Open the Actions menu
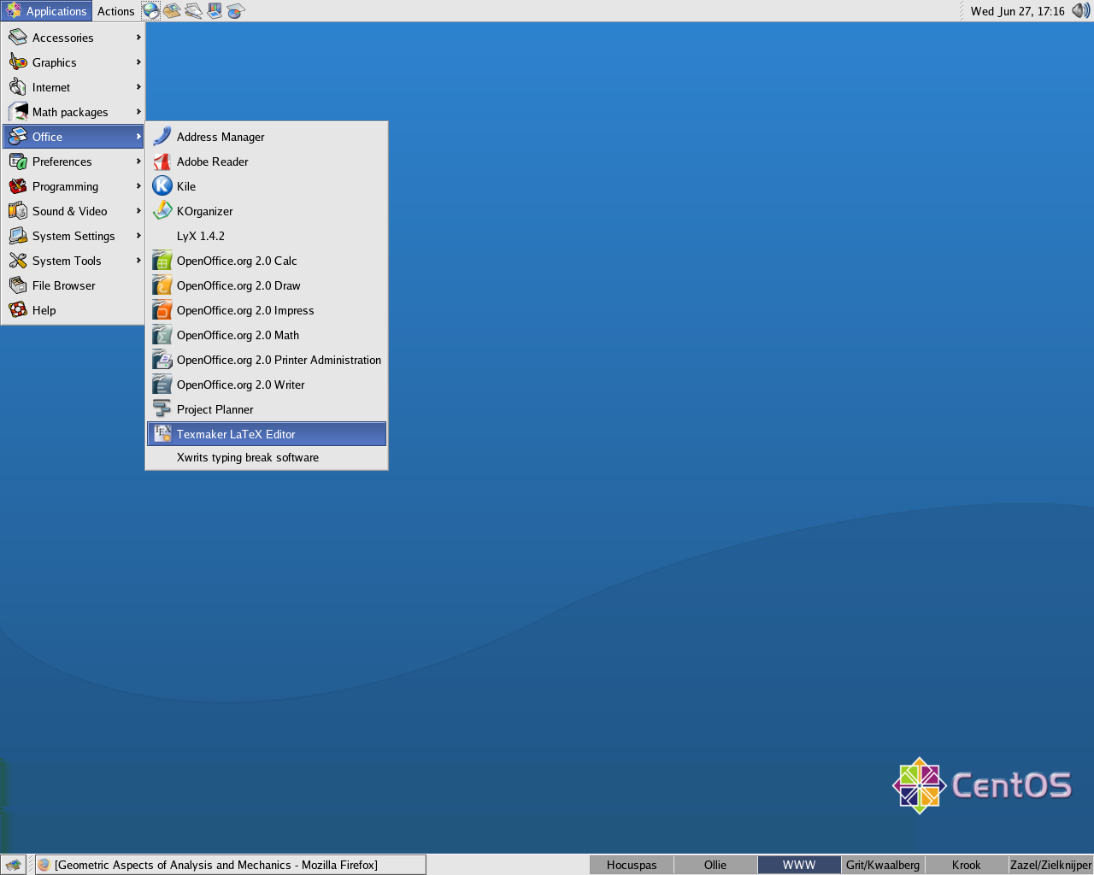The width and height of the screenshot is (1094, 875). (115, 11)
